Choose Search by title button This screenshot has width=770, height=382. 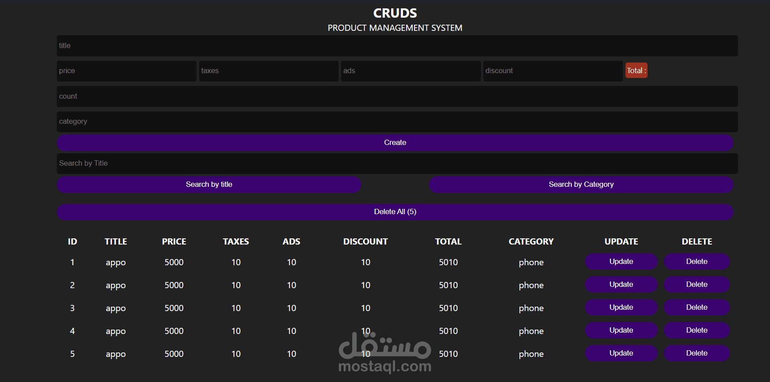(x=209, y=185)
